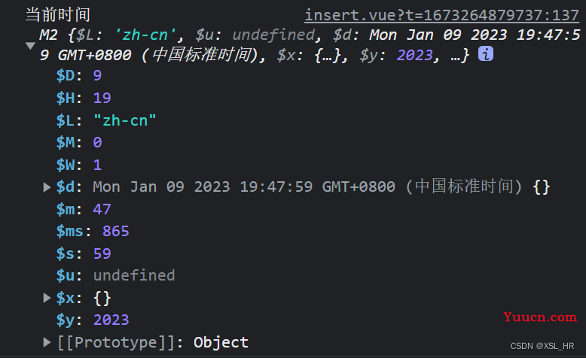Expand the $d date property arrow

click(47, 187)
